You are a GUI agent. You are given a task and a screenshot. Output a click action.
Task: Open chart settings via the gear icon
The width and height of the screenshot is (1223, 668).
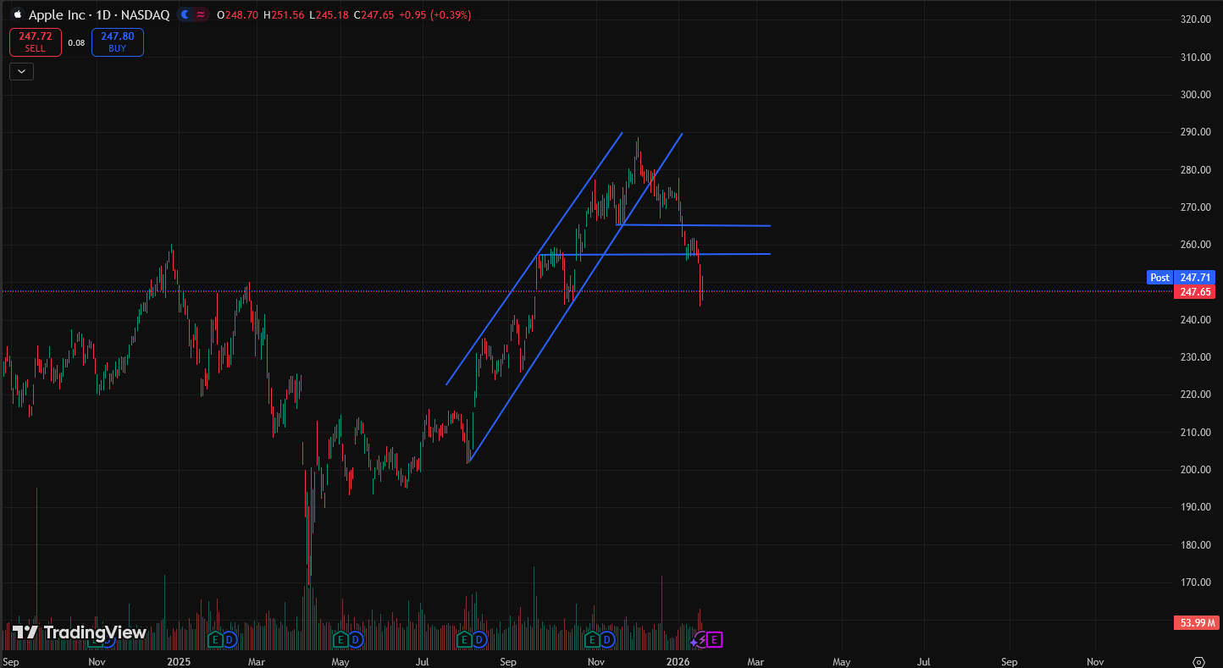(1198, 661)
